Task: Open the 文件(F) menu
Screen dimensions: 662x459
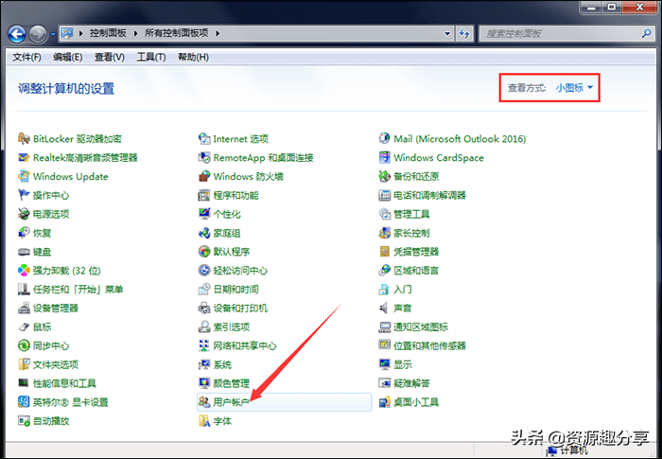Action: click(26, 57)
